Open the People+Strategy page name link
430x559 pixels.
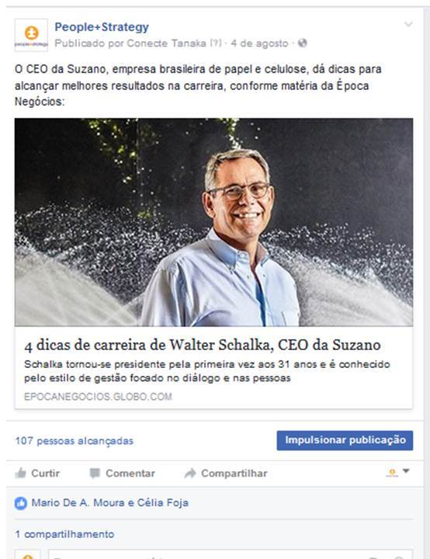(x=102, y=26)
